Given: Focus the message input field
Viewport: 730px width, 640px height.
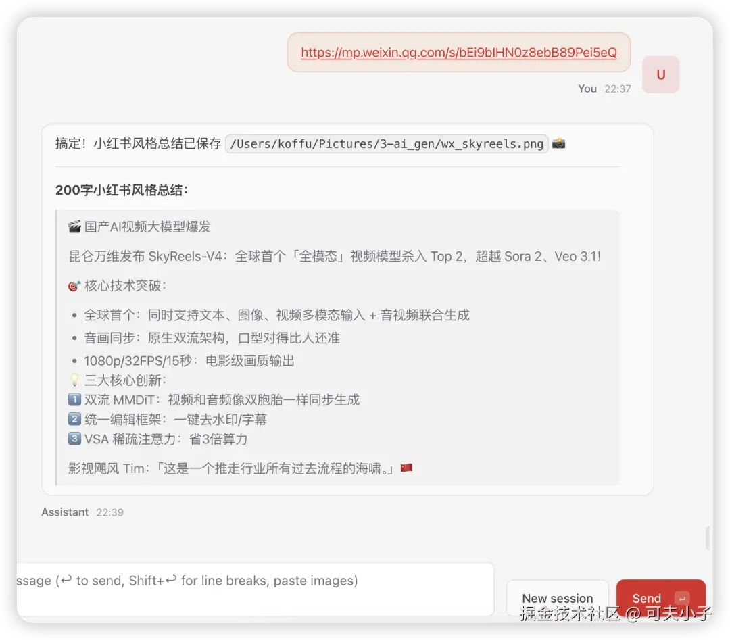Looking at the screenshot, I should 255,589.
